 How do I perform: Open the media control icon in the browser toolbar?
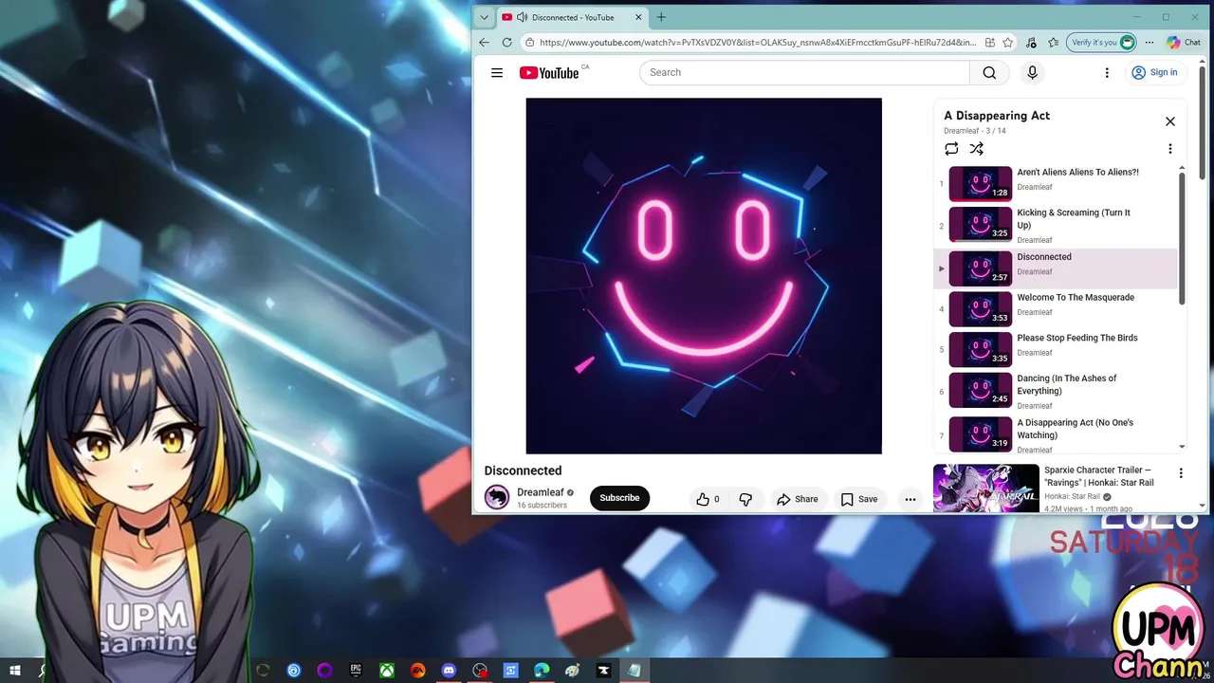[x=1032, y=43]
